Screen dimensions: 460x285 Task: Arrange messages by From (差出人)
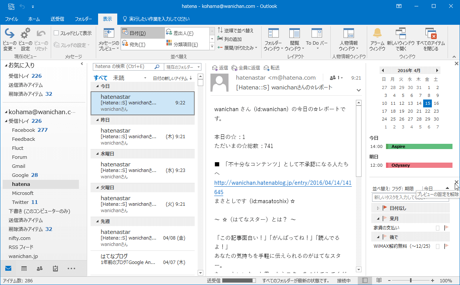[187, 33]
